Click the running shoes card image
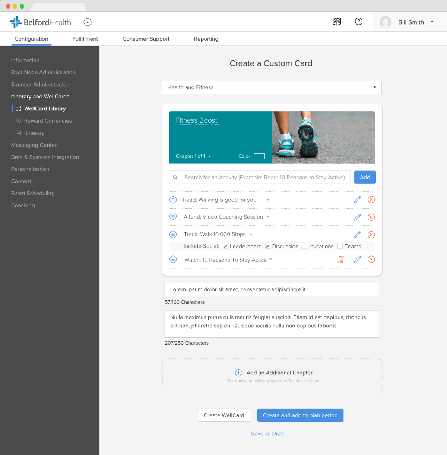 323,137
